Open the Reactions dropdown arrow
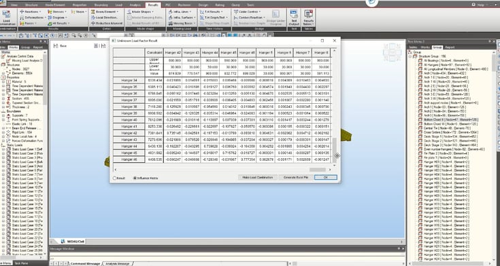Screen dimensions: 500x266 tap(41, 12)
